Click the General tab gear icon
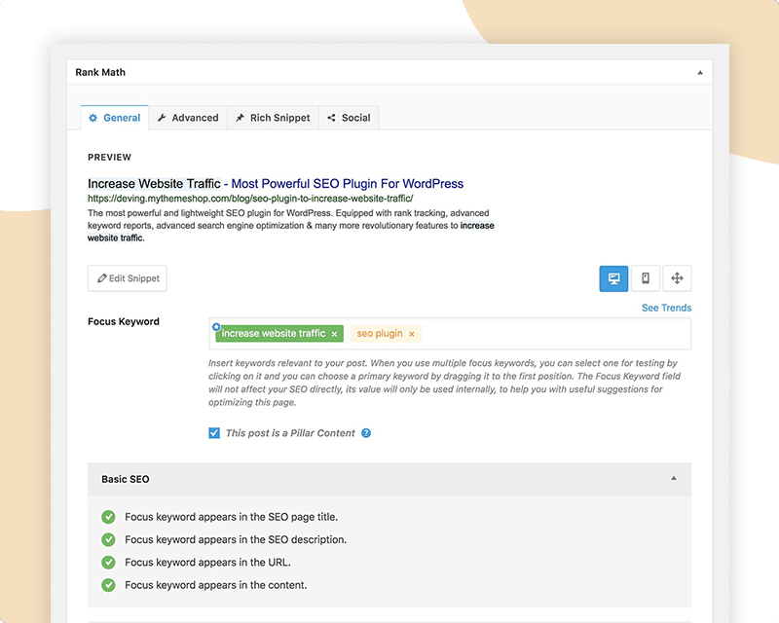Viewport: 779px width, 623px height. pyautogui.click(x=93, y=118)
